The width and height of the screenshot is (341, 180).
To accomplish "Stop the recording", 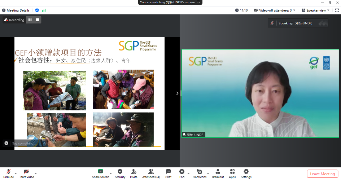I will coord(37,20).
